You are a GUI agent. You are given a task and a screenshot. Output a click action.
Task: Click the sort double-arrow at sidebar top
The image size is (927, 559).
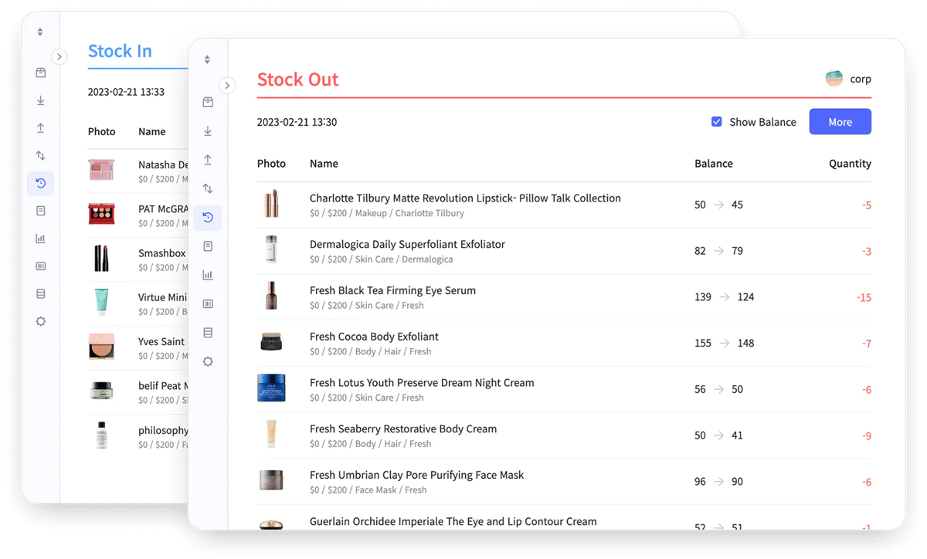(207, 59)
